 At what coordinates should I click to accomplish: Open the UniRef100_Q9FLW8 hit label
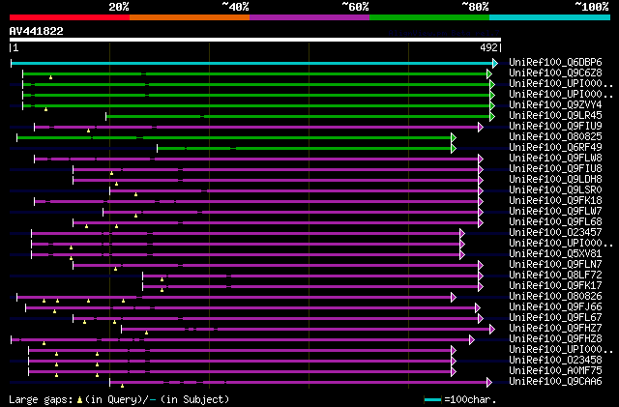tap(555, 159)
